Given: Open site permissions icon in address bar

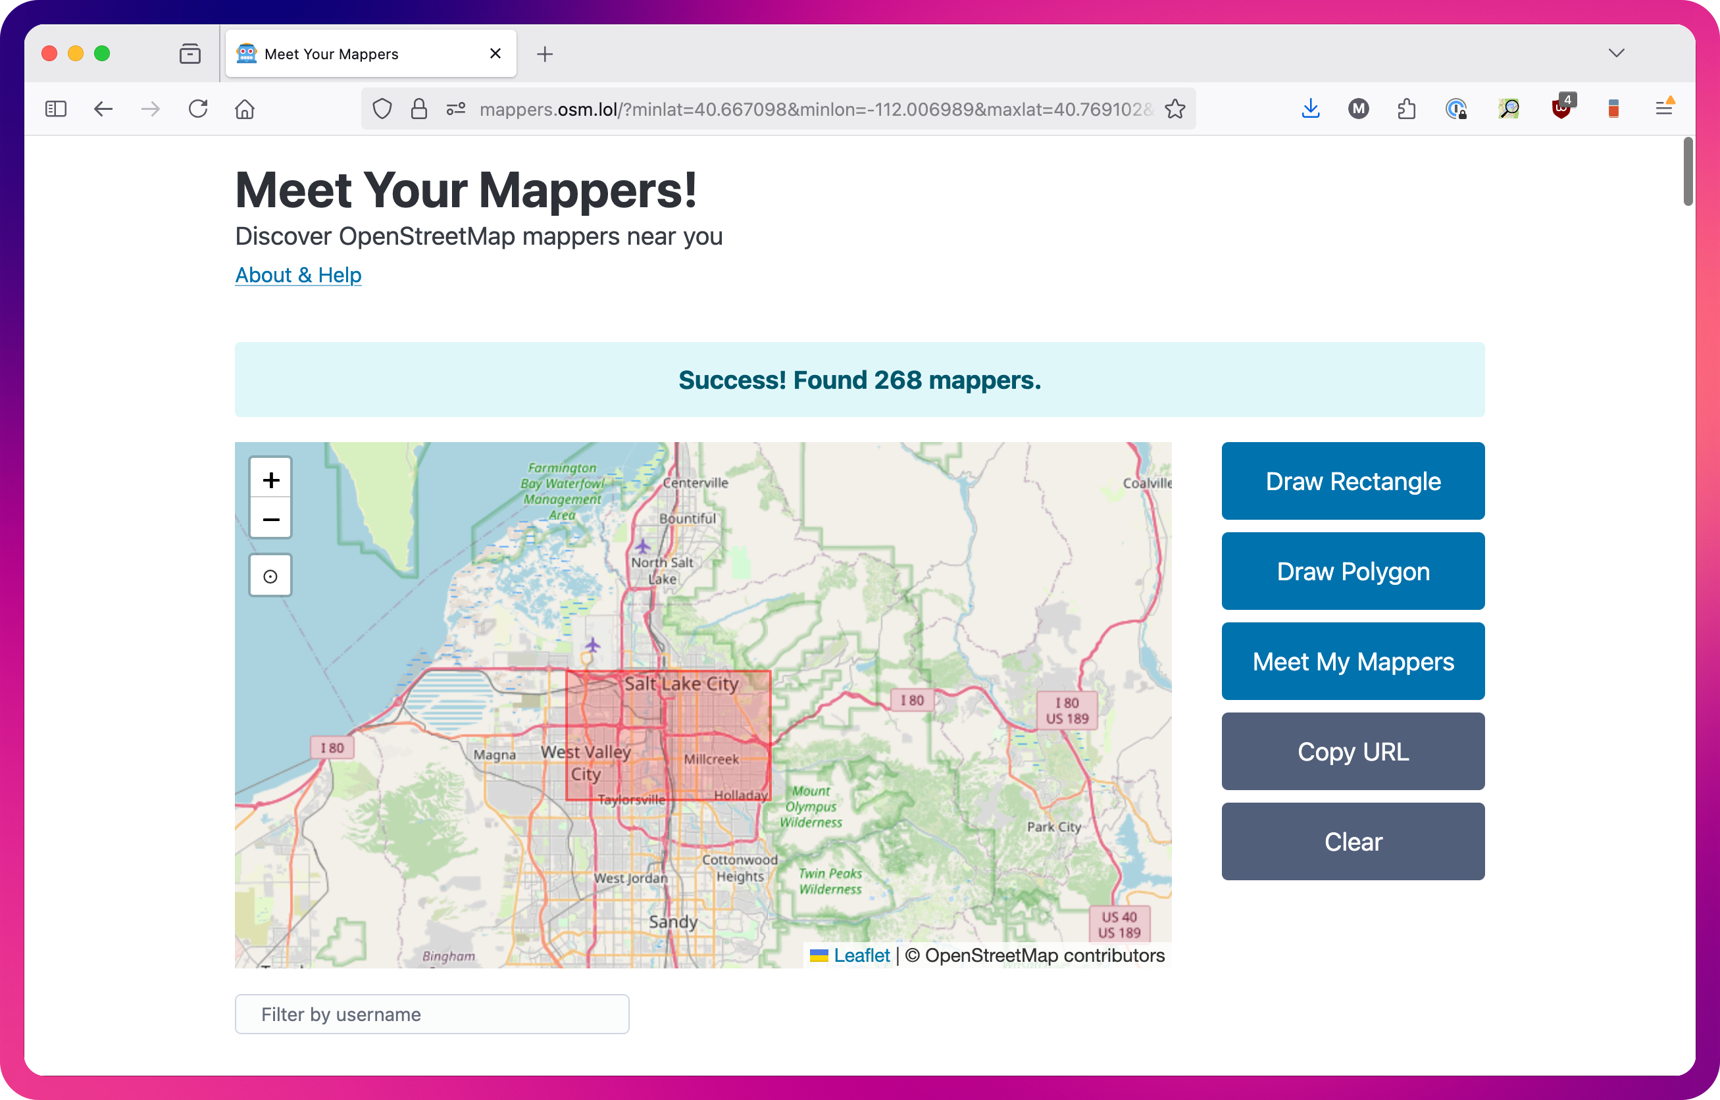Looking at the screenshot, I should [456, 109].
